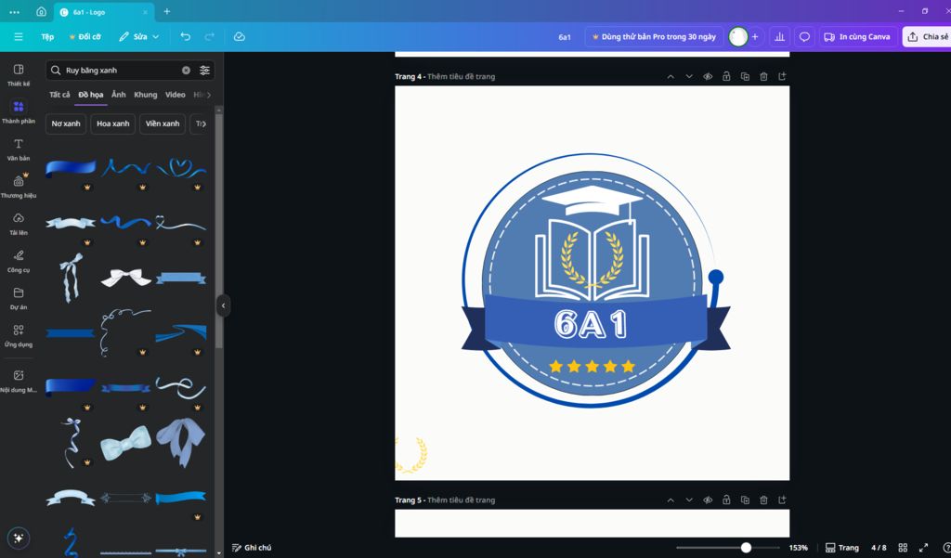Open grid view of pages
Viewport: 951px width, 558px height.
pyautogui.click(x=903, y=547)
